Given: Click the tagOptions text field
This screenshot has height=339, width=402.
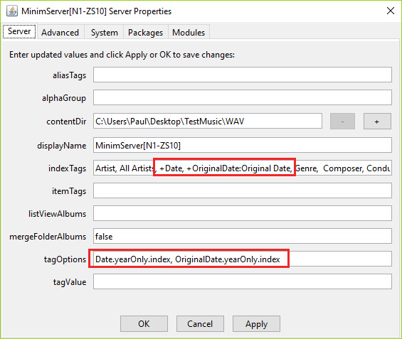Looking at the screenshot, I should tap(243, 259).
